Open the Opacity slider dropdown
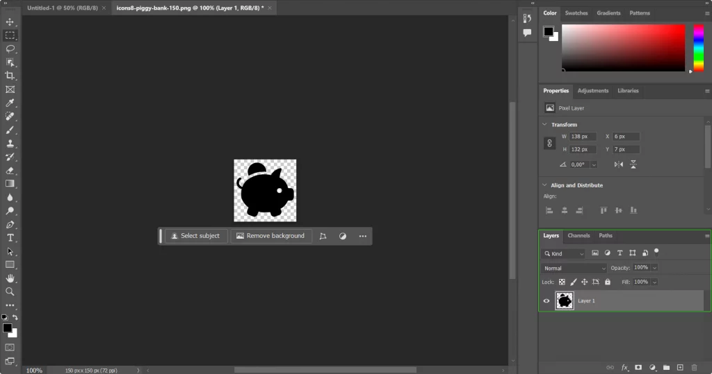Viewport: 712px width, 374px height. pos(654,268)
